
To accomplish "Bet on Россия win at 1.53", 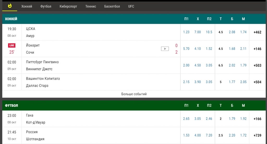I will (186, 135).
